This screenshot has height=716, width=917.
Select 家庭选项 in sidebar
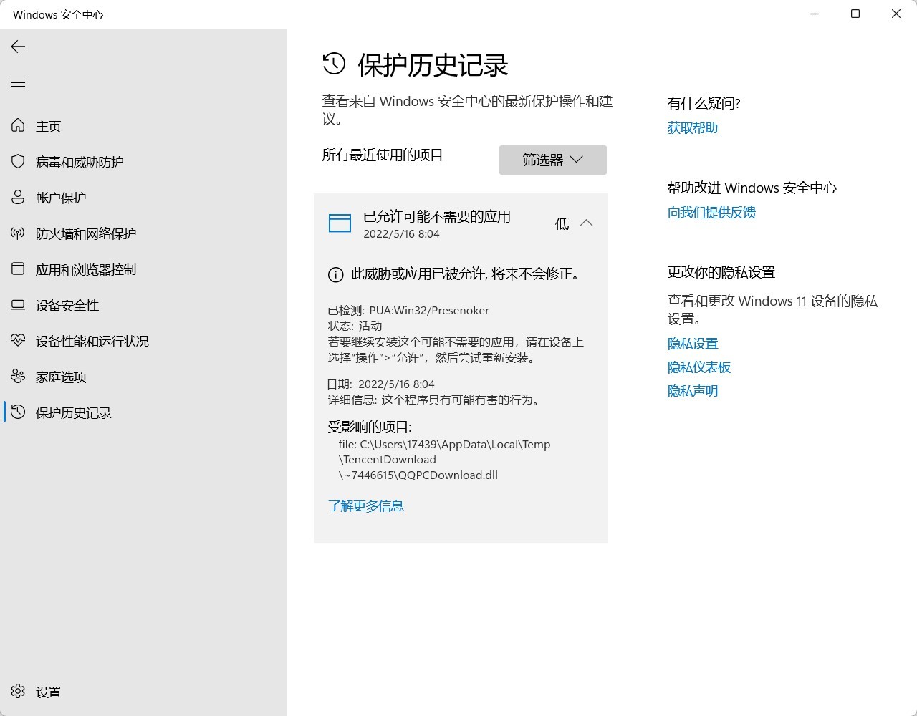[x=61, y=377]
